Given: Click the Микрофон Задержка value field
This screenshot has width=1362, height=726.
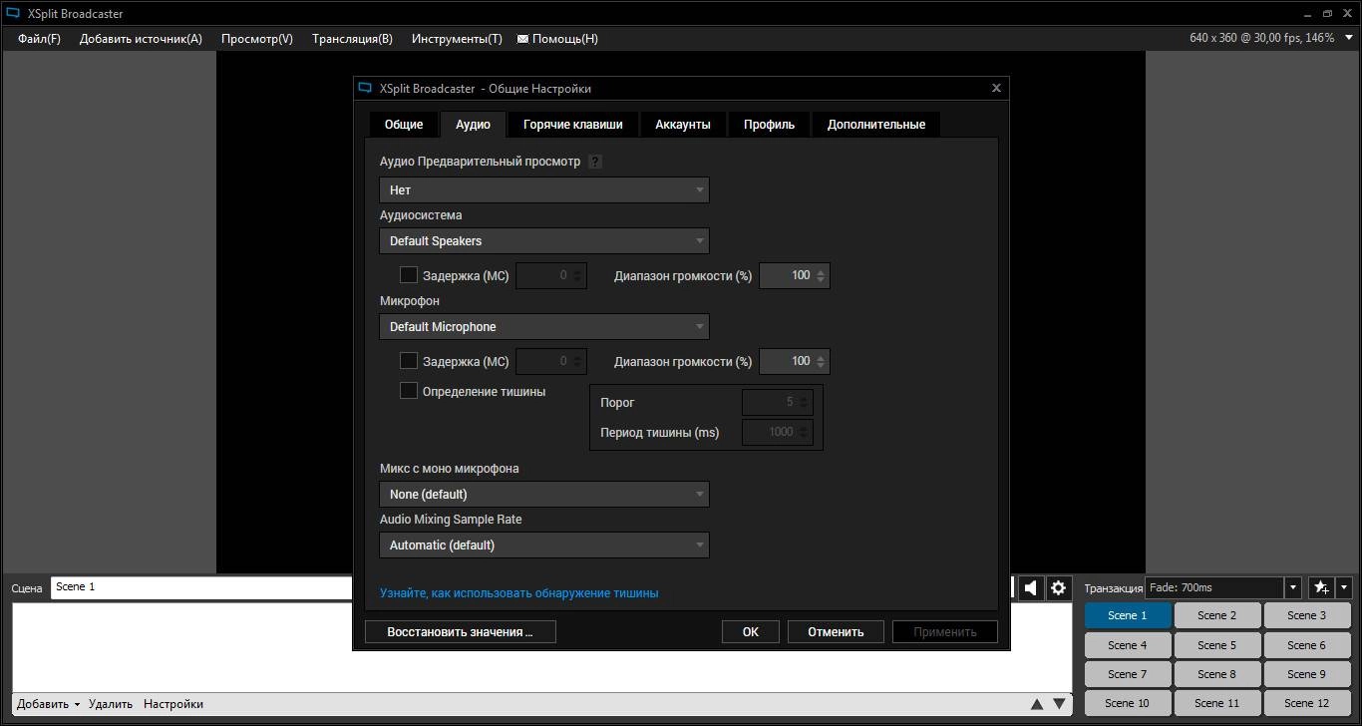Looking at the screenshot, I should coord(551,361).
